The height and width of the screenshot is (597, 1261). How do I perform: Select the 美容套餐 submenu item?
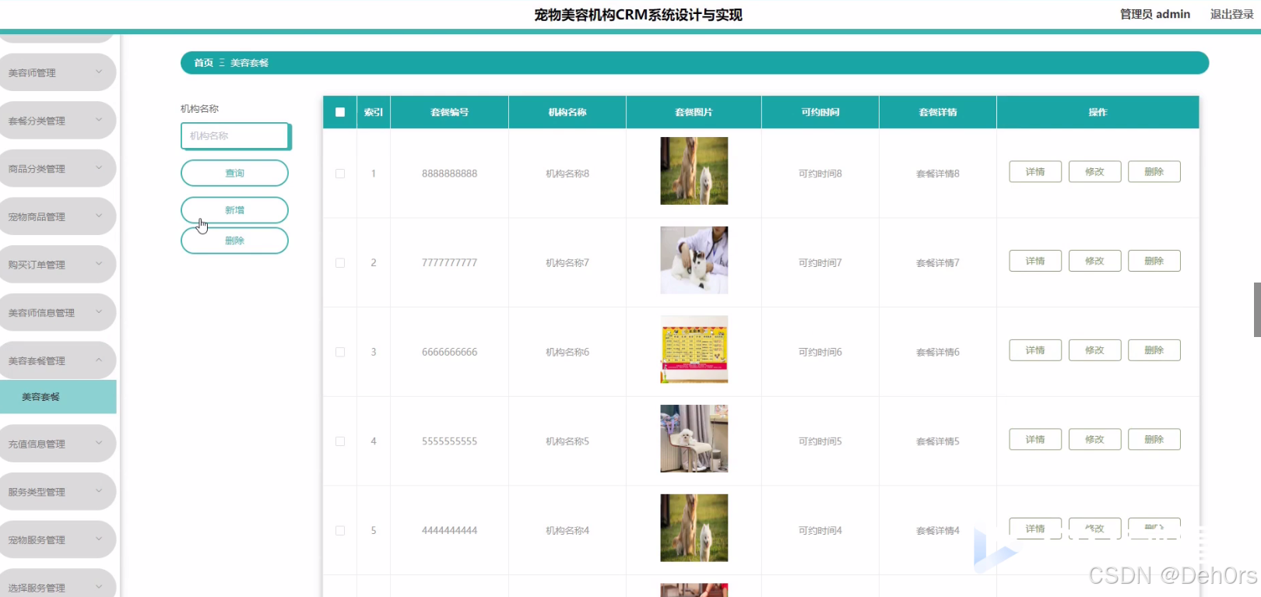[x=58, y=397]
